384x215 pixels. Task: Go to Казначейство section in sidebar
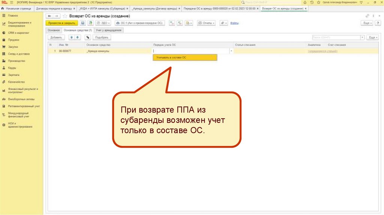pyautogui.click(x=16, y=82)
